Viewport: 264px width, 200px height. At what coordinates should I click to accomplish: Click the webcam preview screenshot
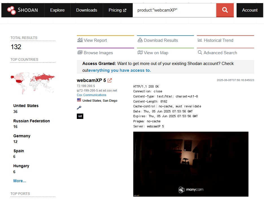[x=191, y=164]
